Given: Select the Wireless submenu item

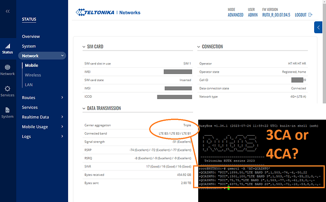Looking at the screenshot, I should tap(33, 75).
